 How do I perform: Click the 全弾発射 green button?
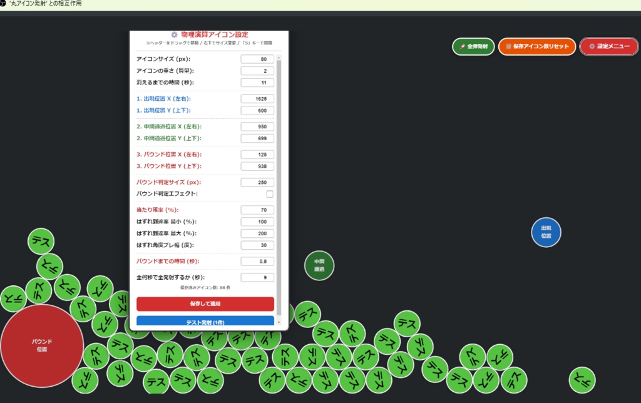(x=473, y=46)
